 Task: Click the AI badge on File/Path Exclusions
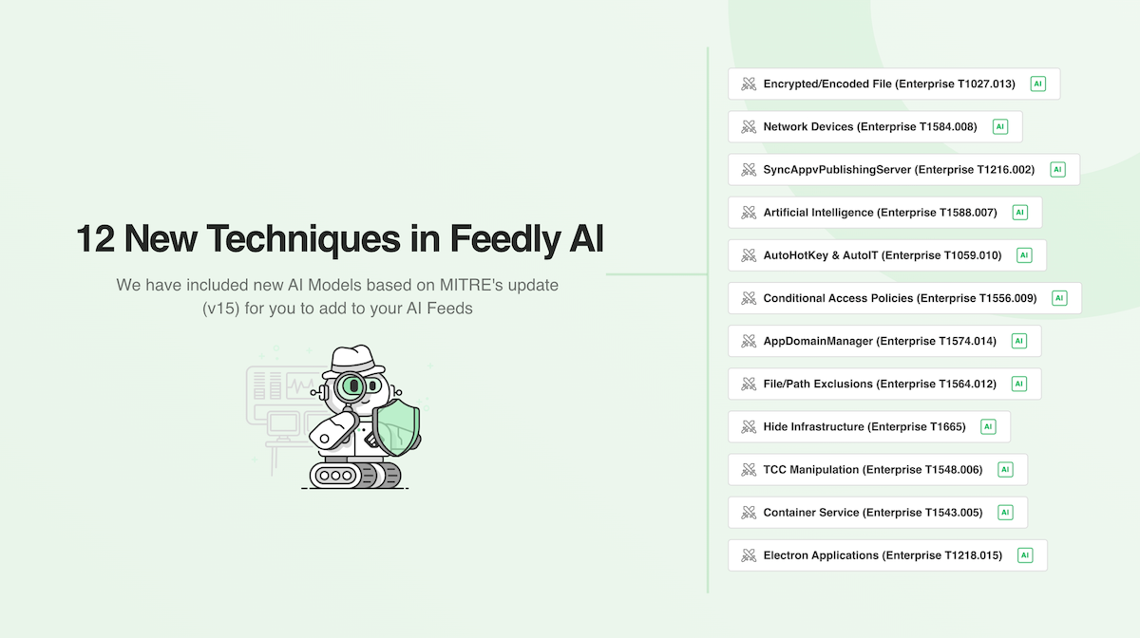coord(1018,384)
